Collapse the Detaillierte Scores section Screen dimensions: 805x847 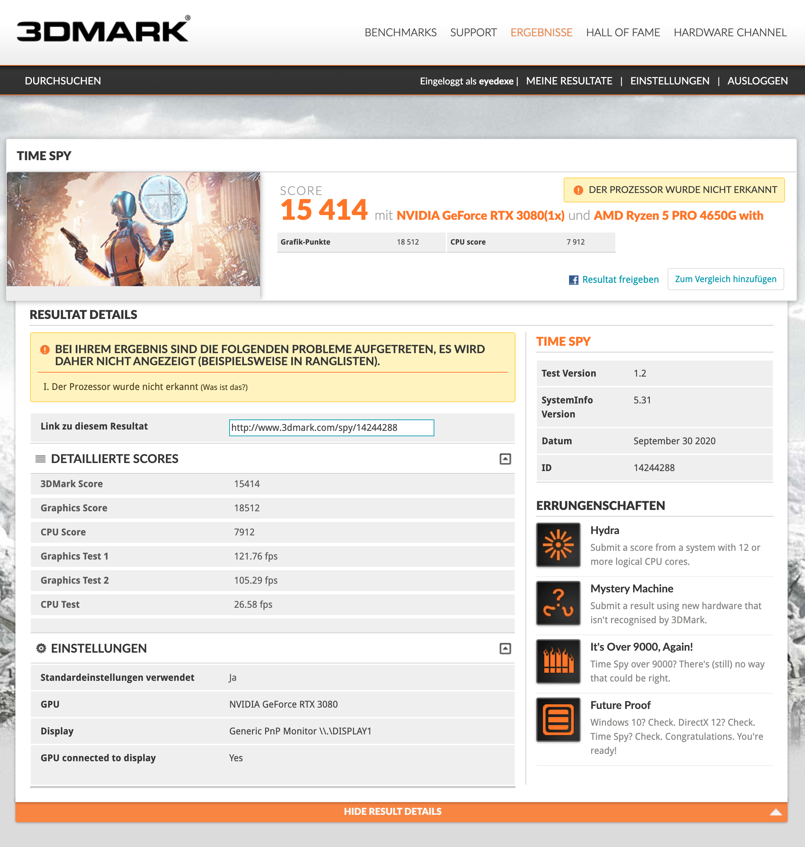505,459
